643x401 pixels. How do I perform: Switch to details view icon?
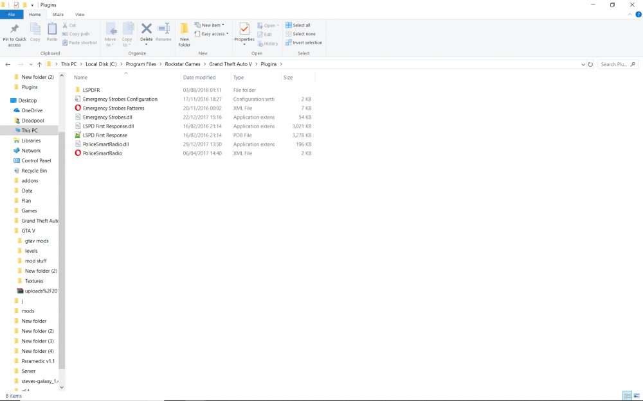click(x=627, y=396)
